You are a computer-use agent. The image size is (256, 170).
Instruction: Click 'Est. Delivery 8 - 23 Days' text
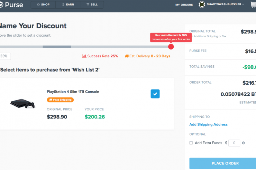pos(150,56)
